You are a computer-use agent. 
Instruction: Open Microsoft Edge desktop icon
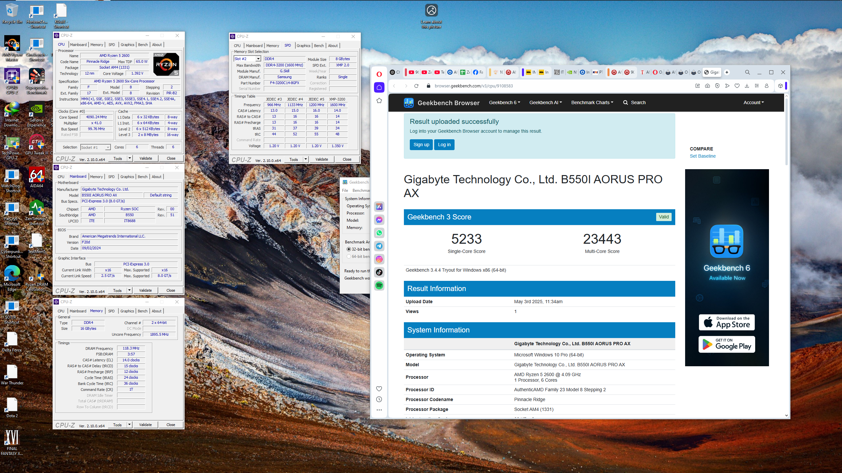point(12,279)
